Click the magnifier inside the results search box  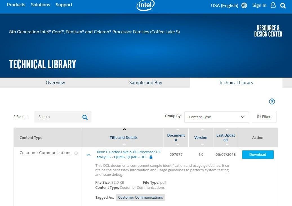click(x=85, y=117)
